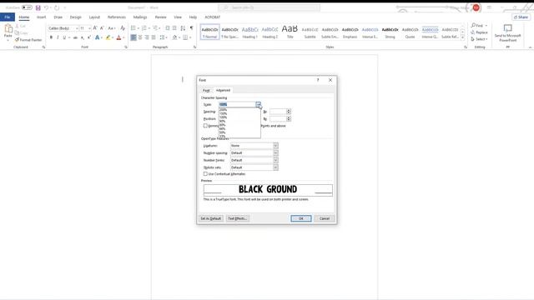This screenshot has width=534, height=300.
Task: Click the Copy icon in Clipboard group
Action: 17,32
